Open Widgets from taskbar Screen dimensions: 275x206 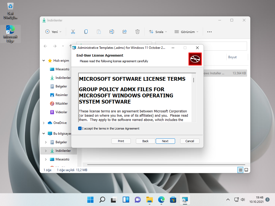(126, 200)
